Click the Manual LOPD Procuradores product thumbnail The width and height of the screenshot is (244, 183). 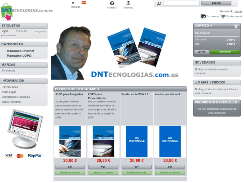click(103, 141)
